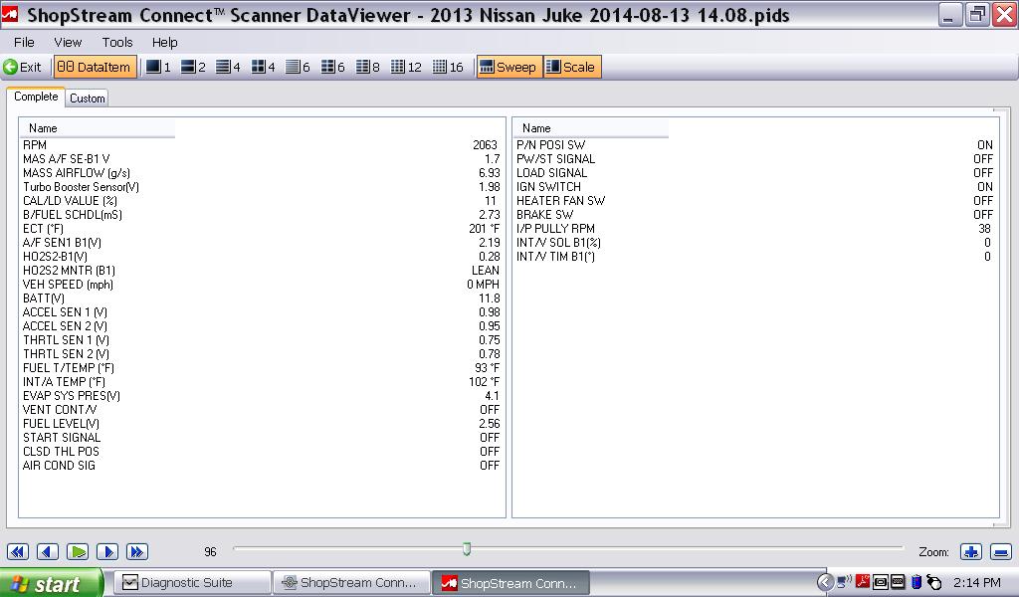
Task: Click the frame position slider thumb
Action: click(467, 549)
